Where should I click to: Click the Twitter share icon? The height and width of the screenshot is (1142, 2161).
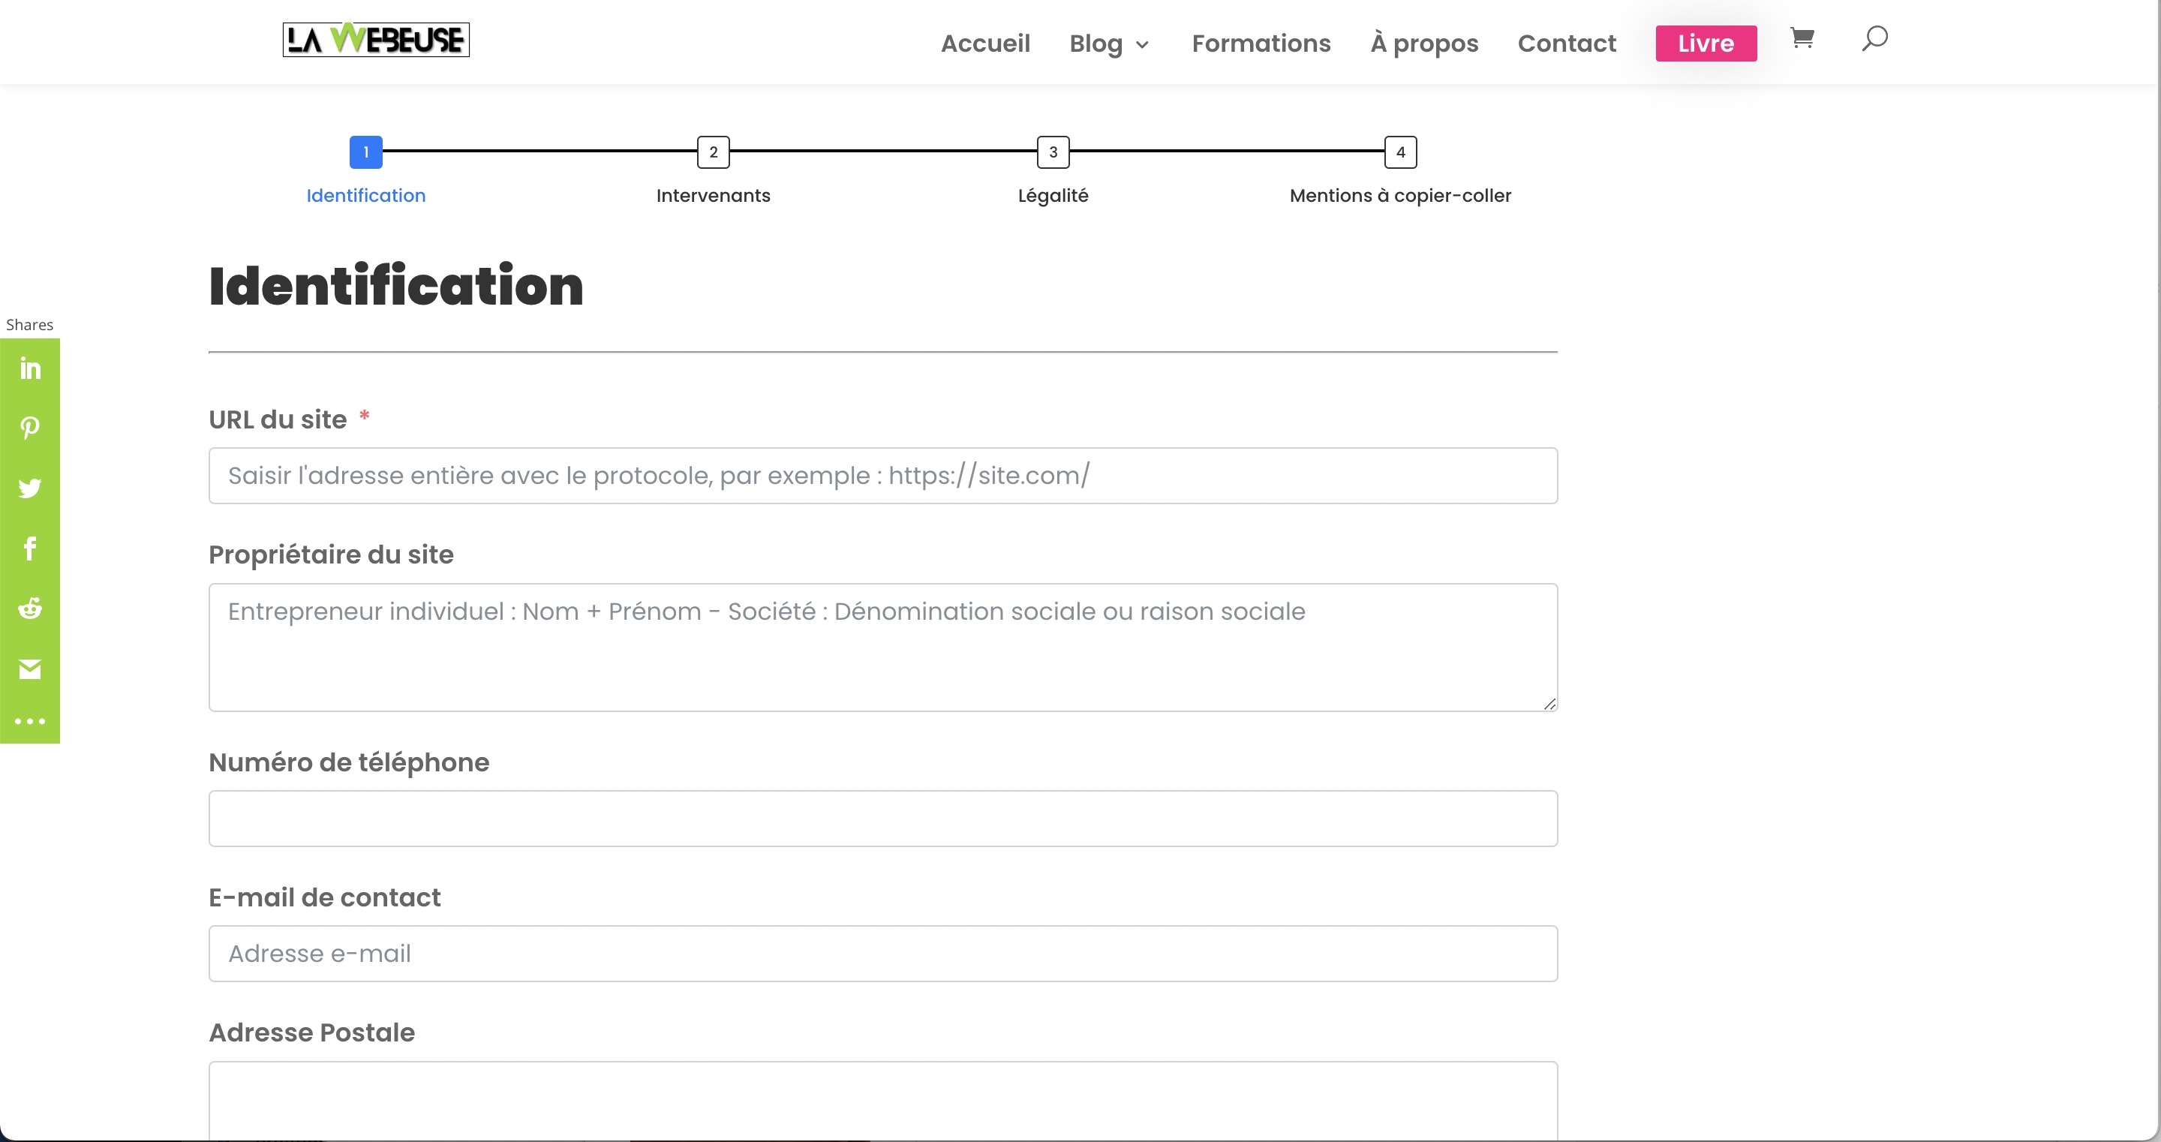pos(30,488)
